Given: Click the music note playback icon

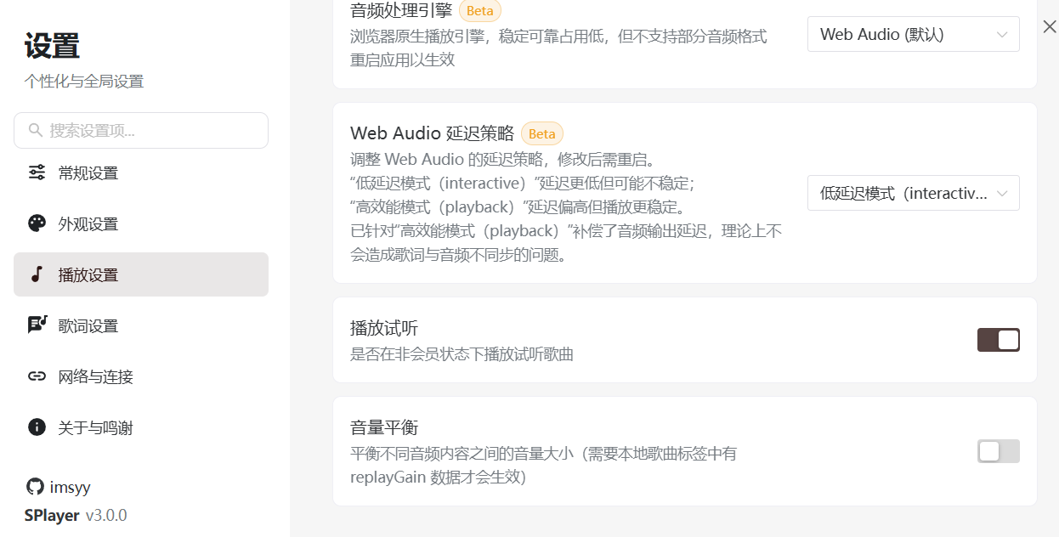Looking at the screenshot, I should coord(37,275).
